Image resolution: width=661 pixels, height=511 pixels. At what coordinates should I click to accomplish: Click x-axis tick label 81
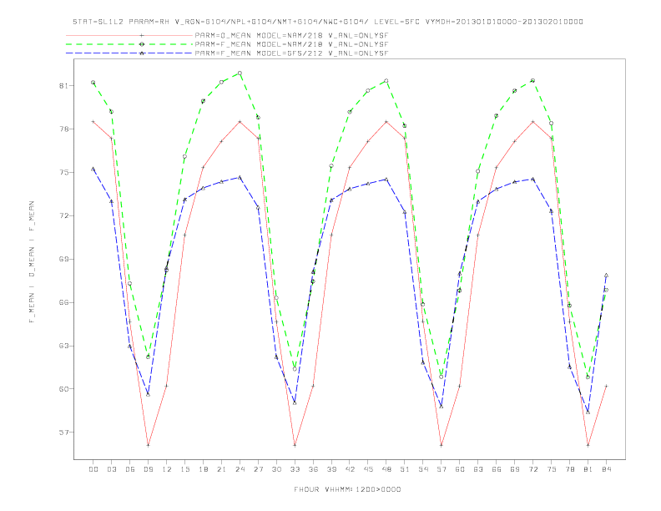588,469
